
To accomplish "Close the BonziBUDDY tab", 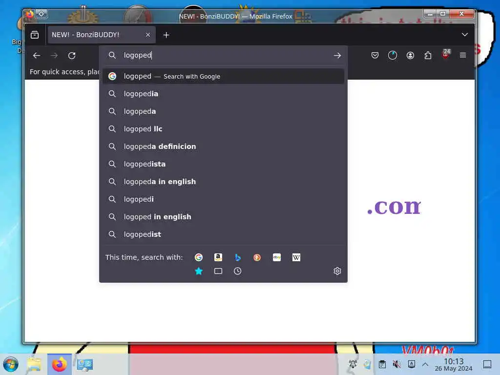I will tap(148, 35).
